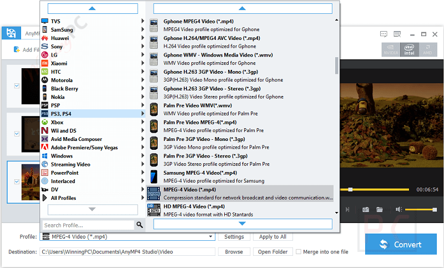444x268 pixels.
Task: Click the Samsung MPEG-4 phone icon
Action: [x=154, y=176]
